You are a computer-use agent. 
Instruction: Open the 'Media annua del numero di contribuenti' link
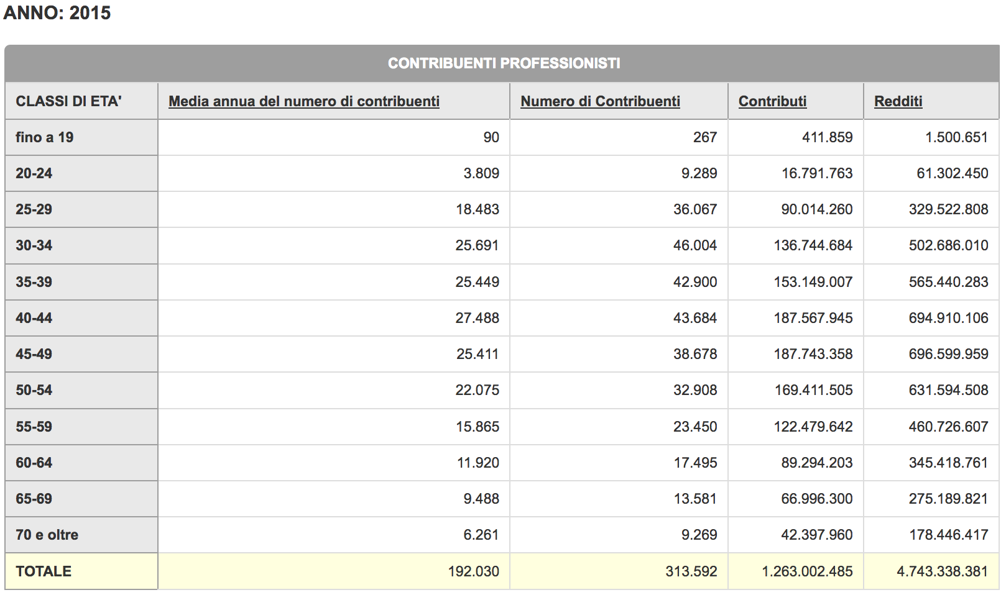point(303,101)
